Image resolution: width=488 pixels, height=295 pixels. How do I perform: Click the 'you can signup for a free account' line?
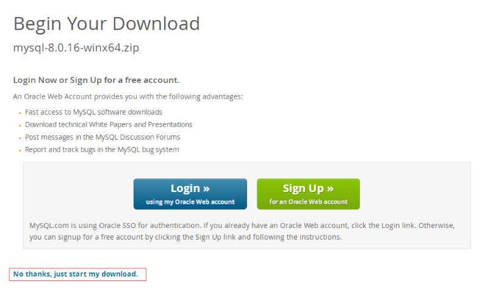click(185, 237)
